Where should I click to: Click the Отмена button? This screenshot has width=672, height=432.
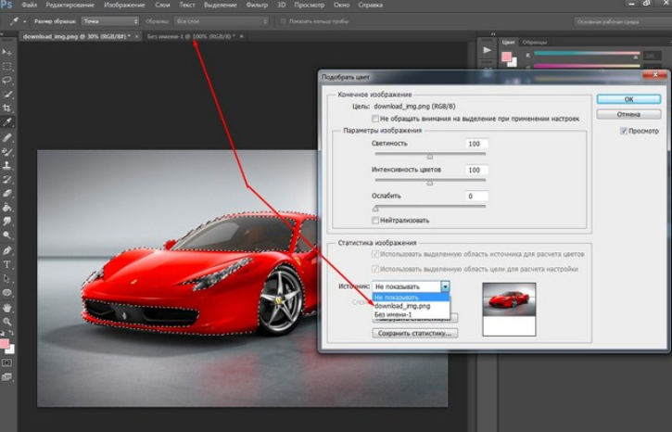pyautogui.click(x=628, y=114)
